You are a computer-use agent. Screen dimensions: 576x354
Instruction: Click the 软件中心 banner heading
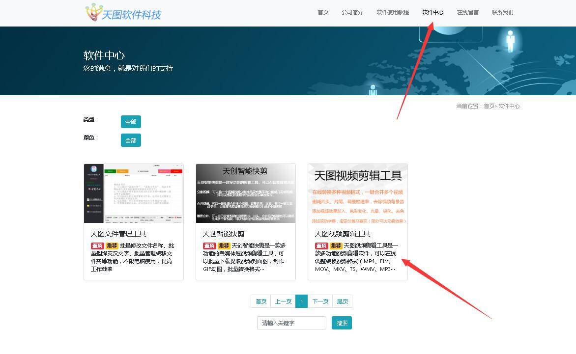pyautogui.click(x=104, y=55)
